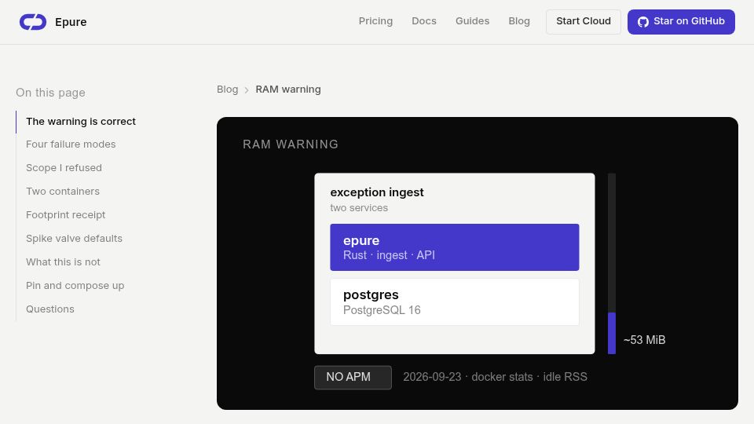The width and height of the screenshot is (754, 424).
Task: Jump to Footprint receipt section
Action: tap(65, 215)
